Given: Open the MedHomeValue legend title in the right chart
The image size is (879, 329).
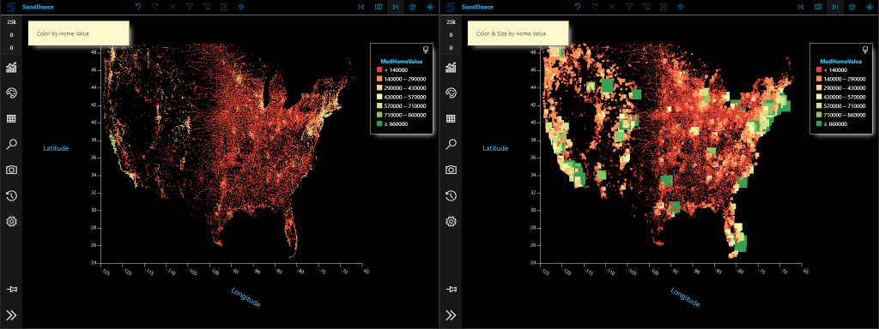Looking at the screenshot, I should (x=841, y=61).
